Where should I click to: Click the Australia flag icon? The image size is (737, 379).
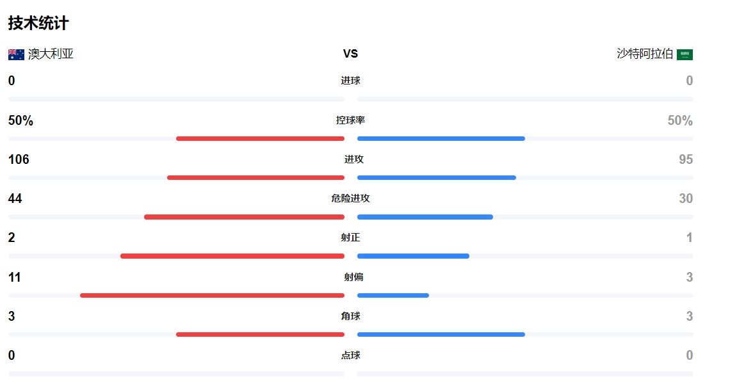click(16, 54)
